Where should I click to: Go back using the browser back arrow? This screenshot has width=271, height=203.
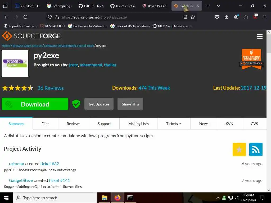[6, 17]
